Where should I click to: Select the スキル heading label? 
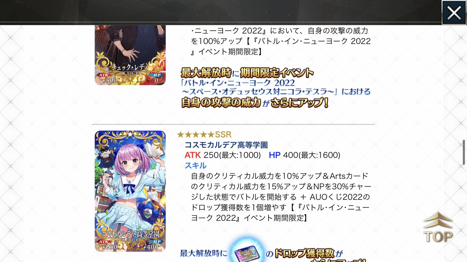coord(196,165)
